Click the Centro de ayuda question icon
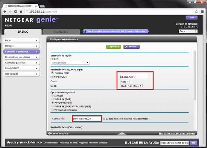The image size is (207, 148). [x=49, y=133]
